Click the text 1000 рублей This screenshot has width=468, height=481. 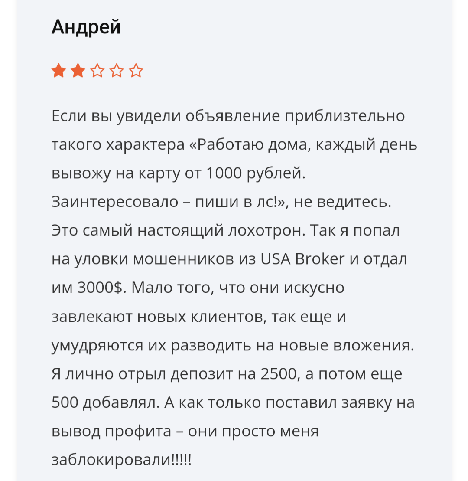tap(256, 173)
